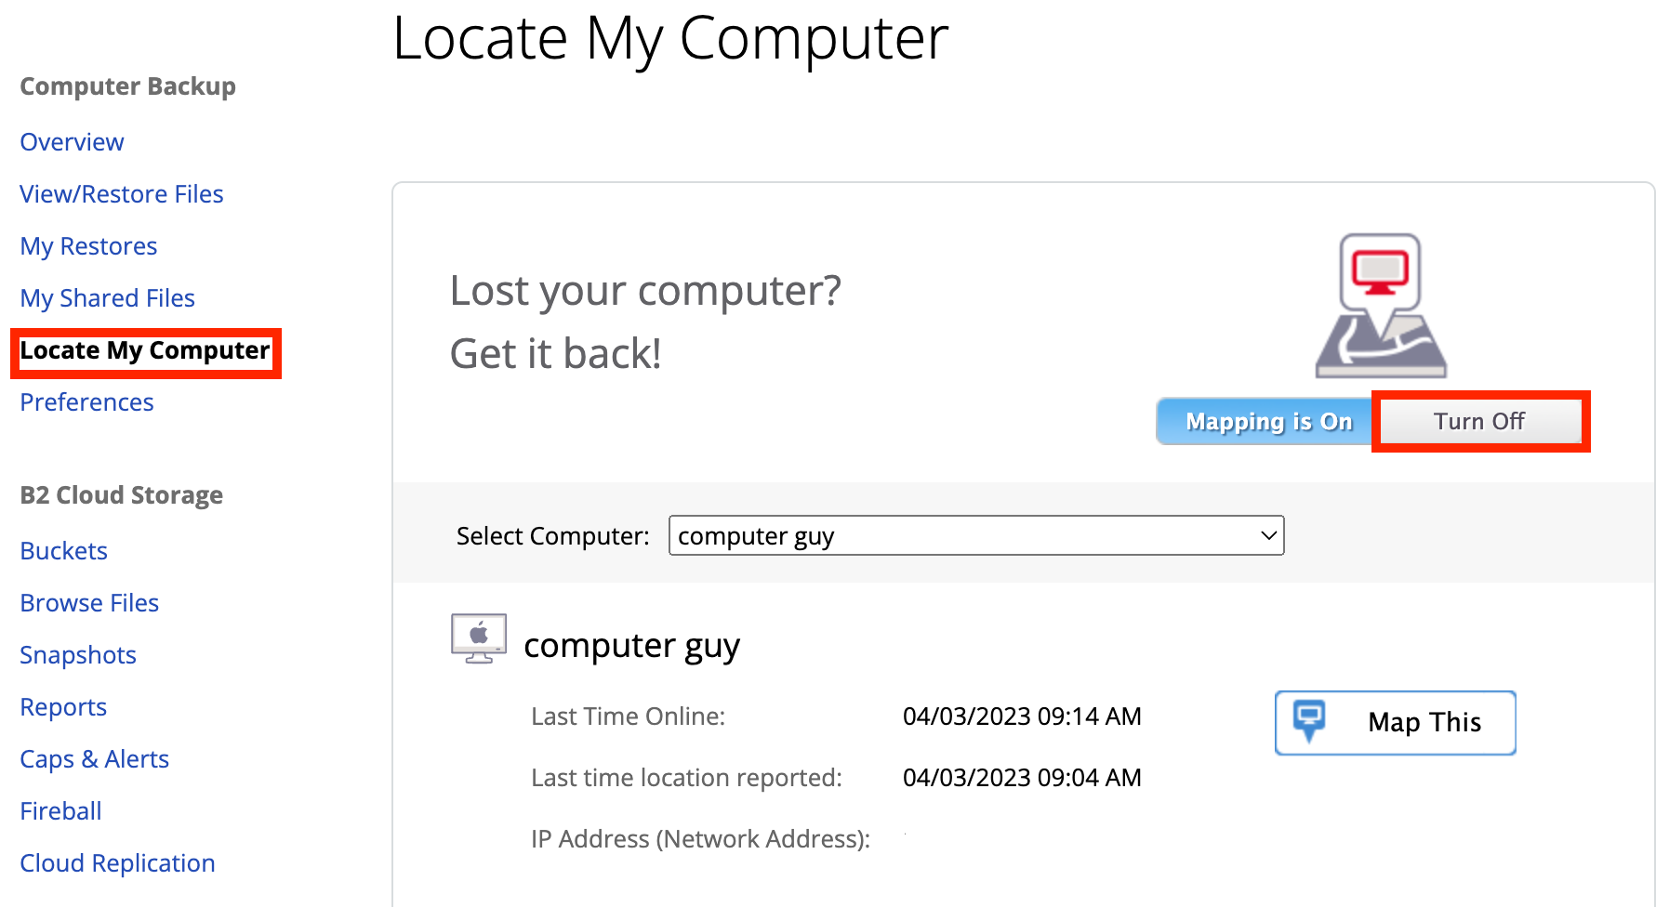Go to View/Restore Files
This screenshot has width=1656, height=907.
click(122, 194)
